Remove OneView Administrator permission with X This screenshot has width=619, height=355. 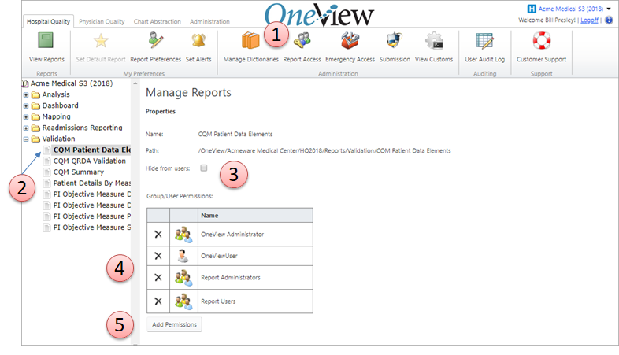click(158, 234)
